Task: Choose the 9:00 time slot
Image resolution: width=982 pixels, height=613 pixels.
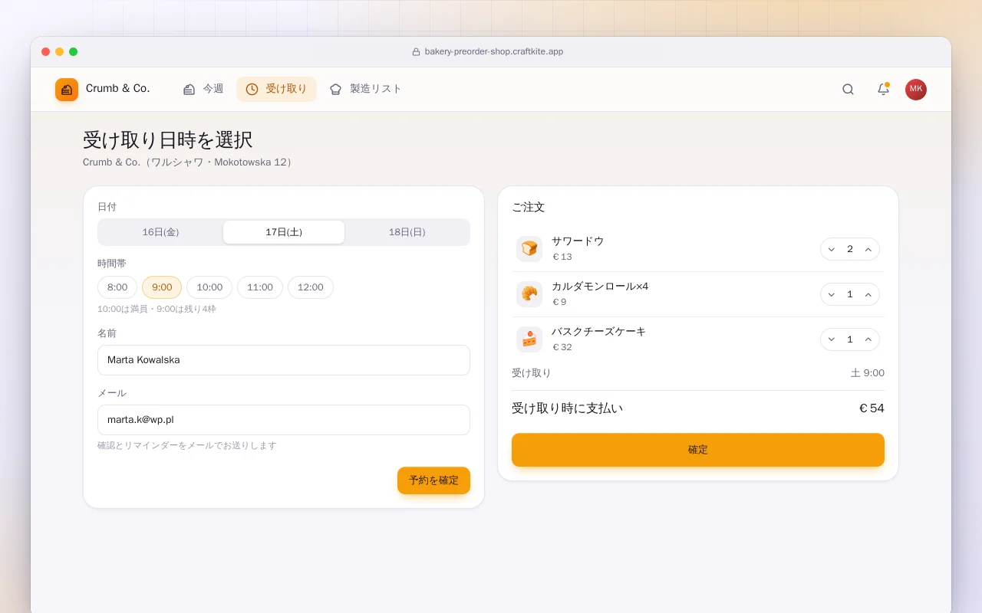Action: pos(162,287)
